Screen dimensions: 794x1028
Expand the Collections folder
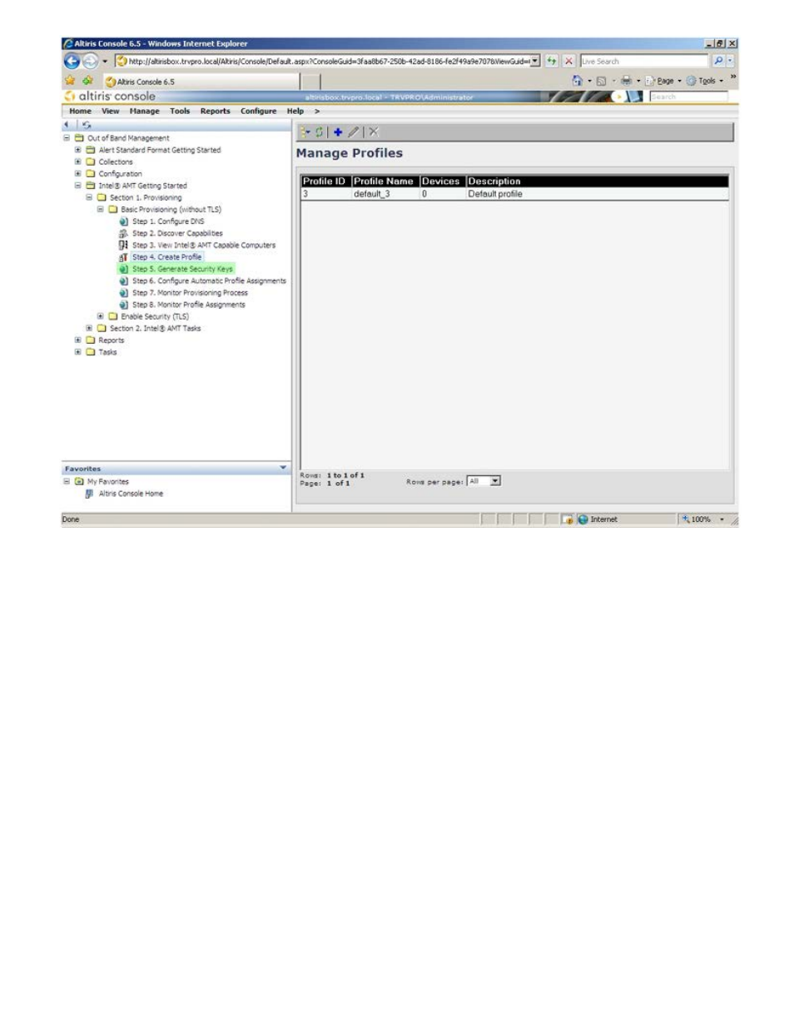78,162
